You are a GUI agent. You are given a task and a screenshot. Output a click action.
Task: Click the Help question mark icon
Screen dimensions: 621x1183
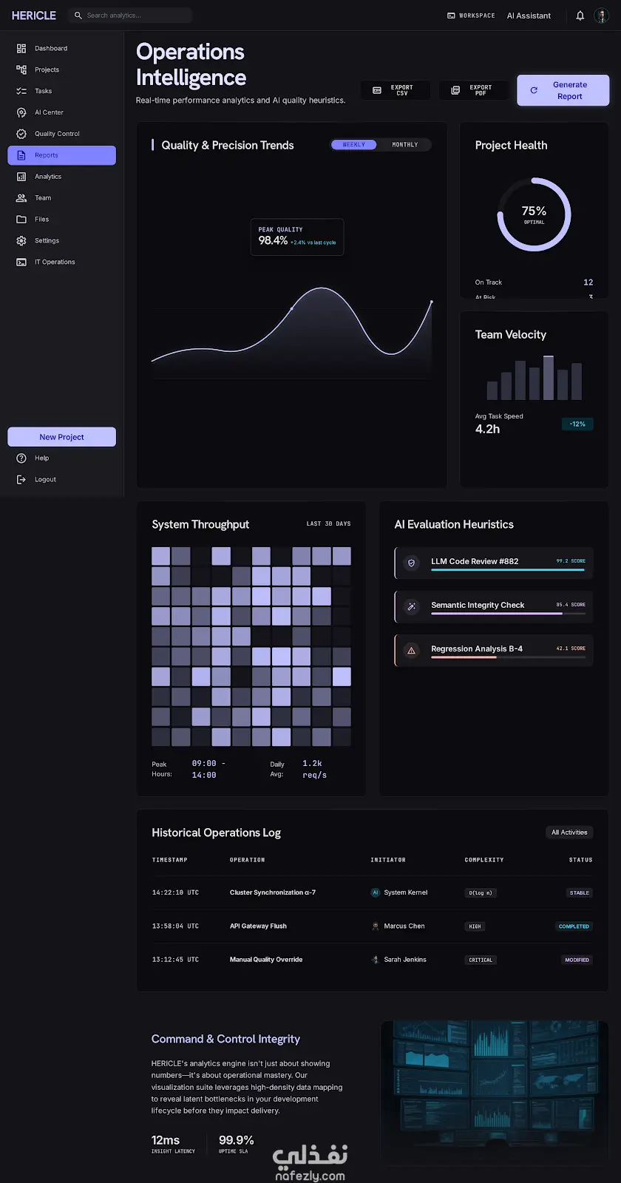click(21, 458)
